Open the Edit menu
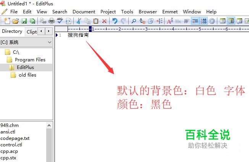The height and width of the screenshot is (162, 249). pyautogui.click(x=27, y=12)
